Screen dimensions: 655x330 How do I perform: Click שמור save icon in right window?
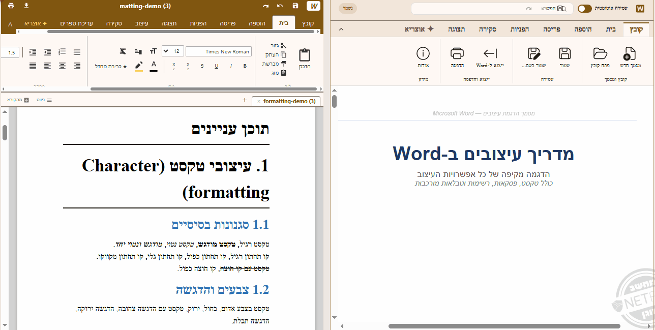click(x=564, y=58)
